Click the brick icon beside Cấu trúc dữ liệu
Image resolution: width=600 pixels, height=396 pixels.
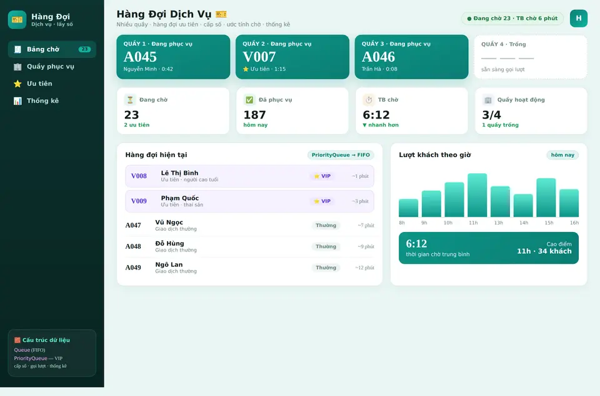(17, 340)
